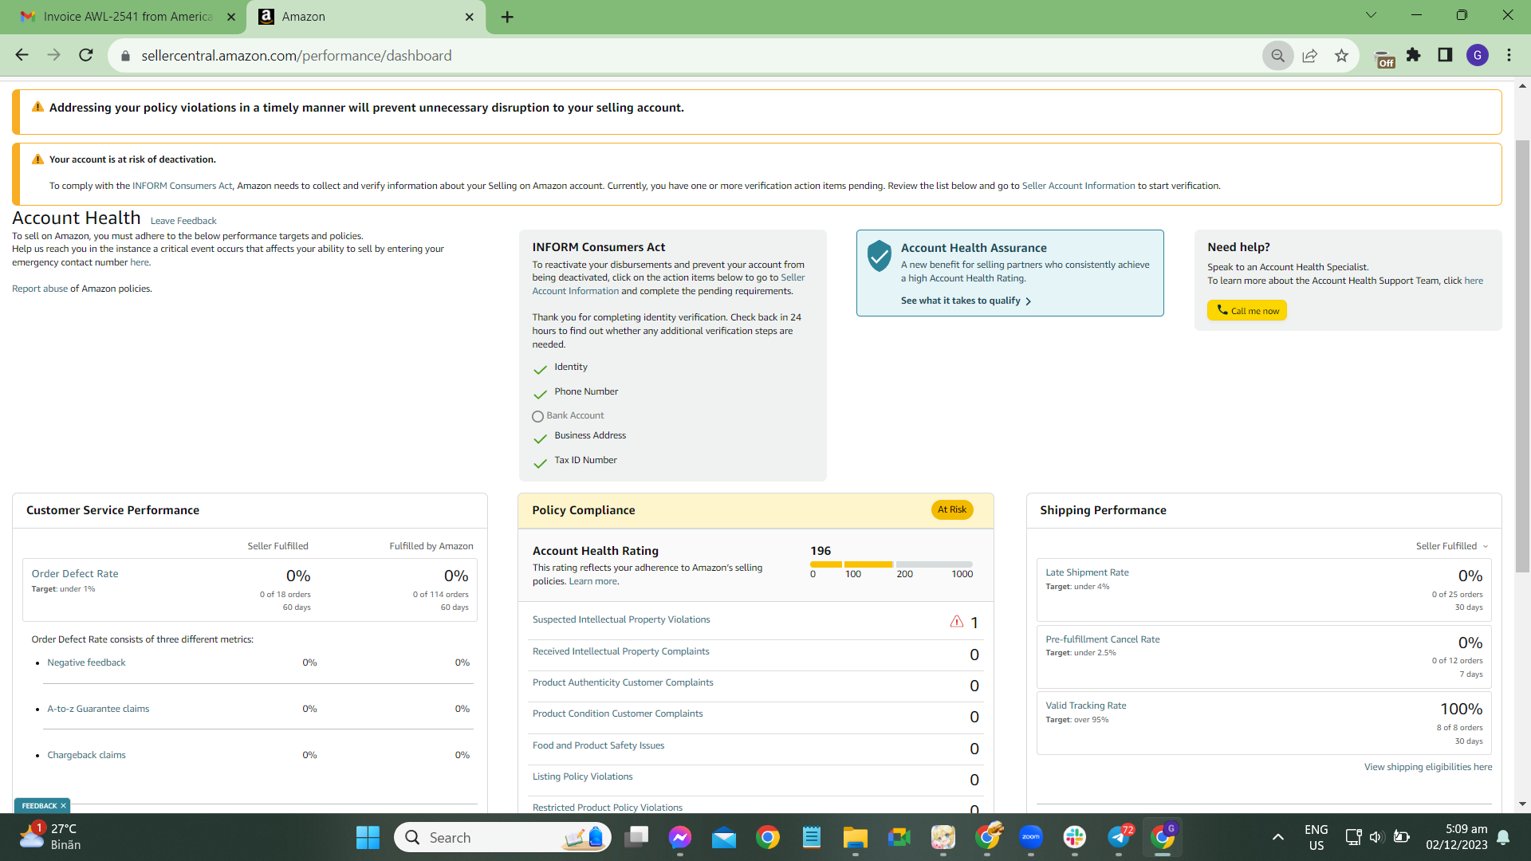Open the extension showing the Off badge
Screen dimensions: 1531x861
point(1385,58)
